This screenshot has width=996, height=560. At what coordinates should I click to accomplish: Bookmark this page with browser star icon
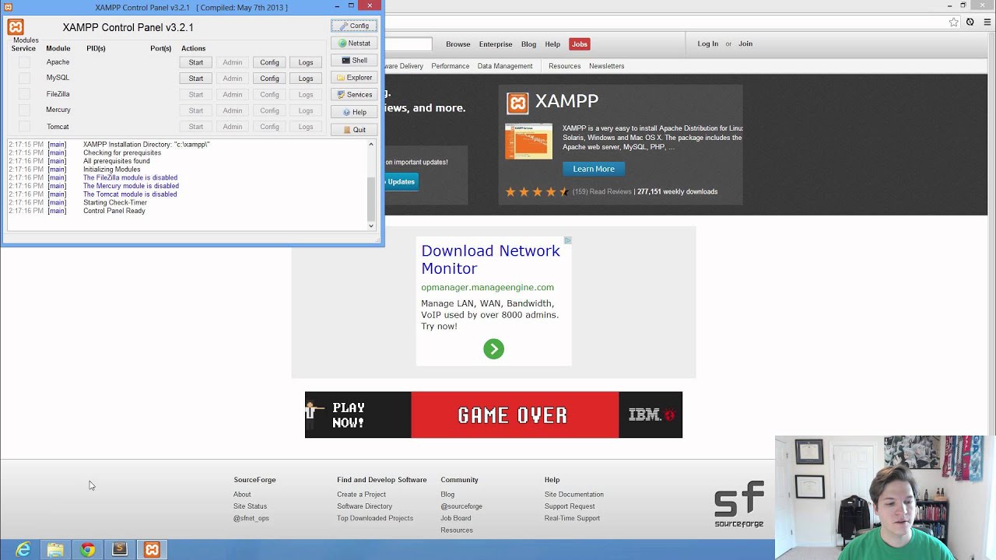click(x=953, y=22)
